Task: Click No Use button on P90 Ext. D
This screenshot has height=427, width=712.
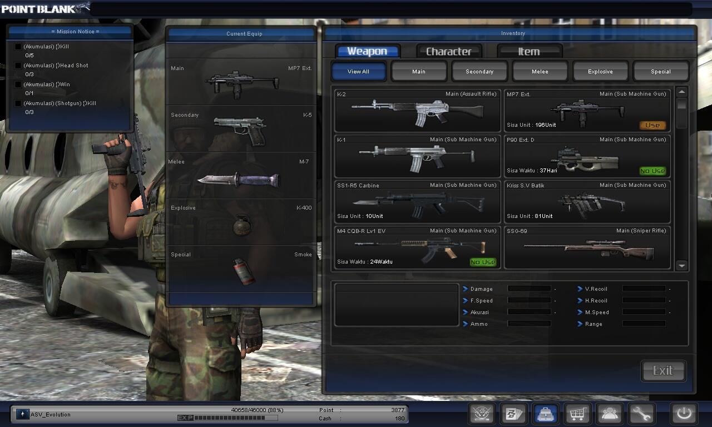Action: 652,171
